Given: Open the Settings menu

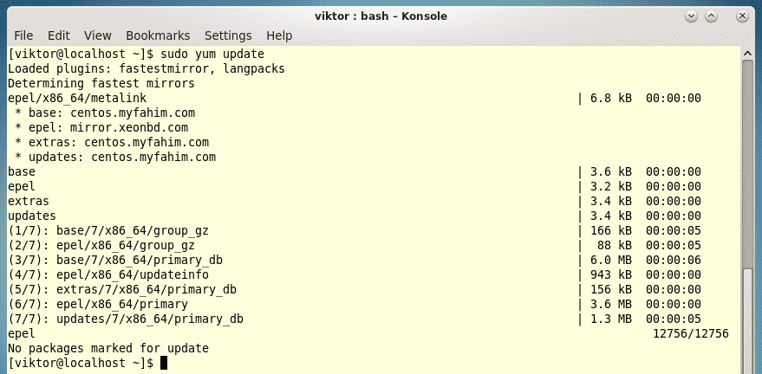Looking at the screenshot, I should click(x=228, y=35).
